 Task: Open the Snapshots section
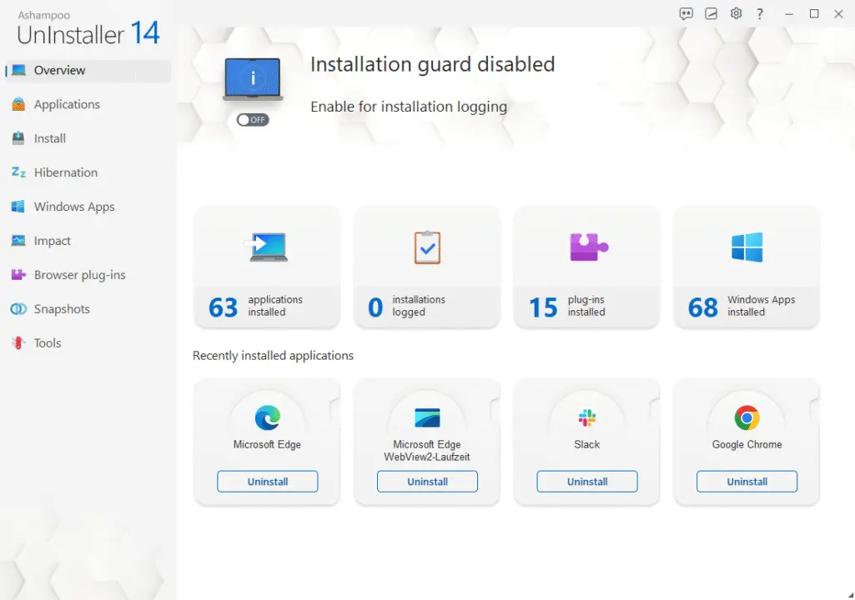(x=62, y=309)
